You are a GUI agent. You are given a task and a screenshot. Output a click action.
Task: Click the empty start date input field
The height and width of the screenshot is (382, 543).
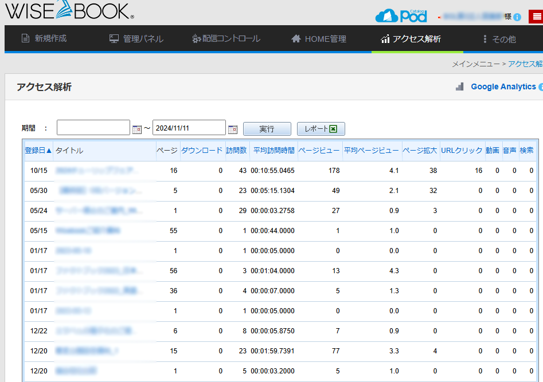[x=92, y=127]
